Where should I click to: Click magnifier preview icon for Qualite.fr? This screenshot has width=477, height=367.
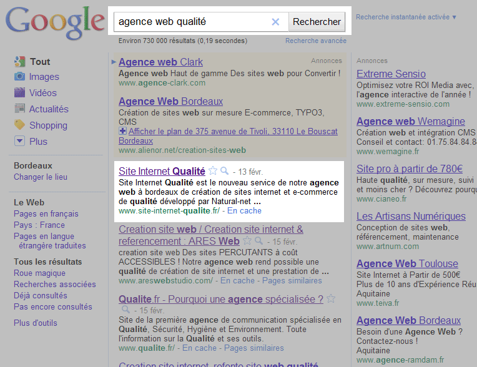[x=125, y=310]
